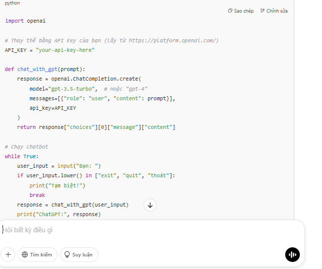Toggle the Tìm kiếm web search option
322x269 pixels.
pos(37,254)
